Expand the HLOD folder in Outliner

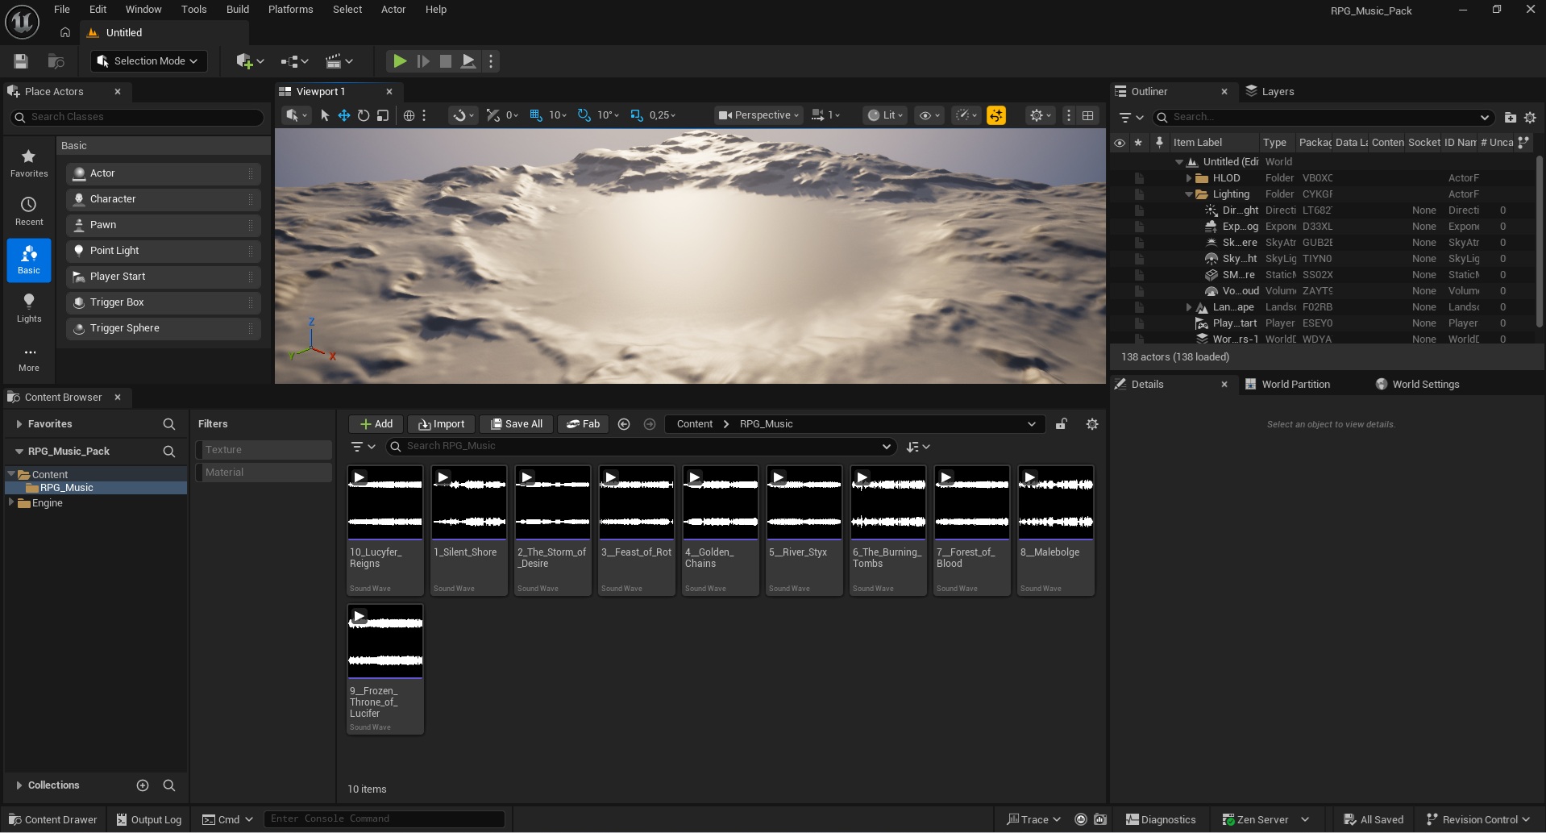click(x=1188, y=178)
